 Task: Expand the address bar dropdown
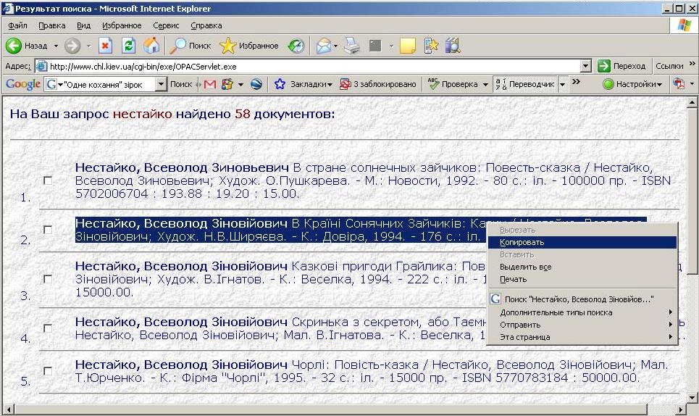click(x=586, y=67)
